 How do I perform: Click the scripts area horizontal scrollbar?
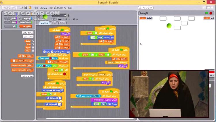90,119
